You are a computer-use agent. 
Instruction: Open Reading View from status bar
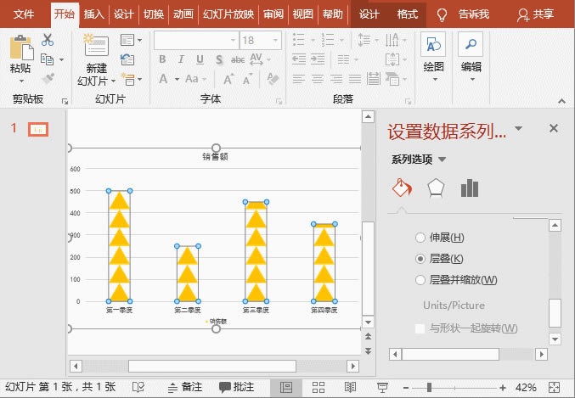[x=348, y=387]
